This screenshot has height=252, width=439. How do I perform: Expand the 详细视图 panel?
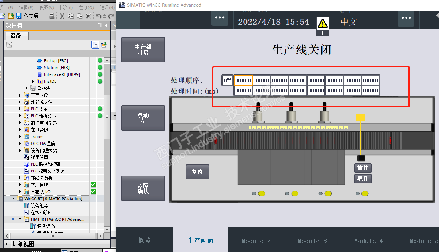click(7, 244)
